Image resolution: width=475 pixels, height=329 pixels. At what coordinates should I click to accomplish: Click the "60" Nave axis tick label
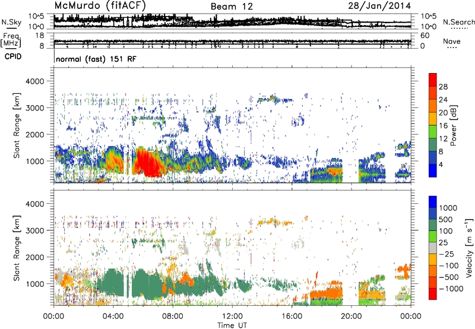point(425,36)
